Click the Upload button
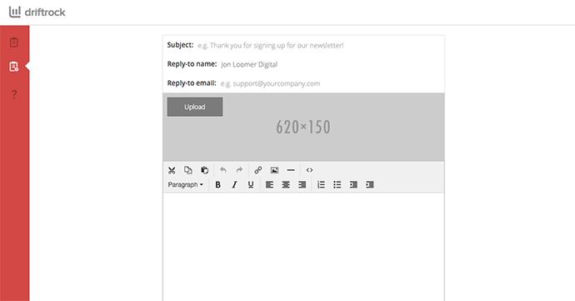The image size is (575, 301). point(195,107)
